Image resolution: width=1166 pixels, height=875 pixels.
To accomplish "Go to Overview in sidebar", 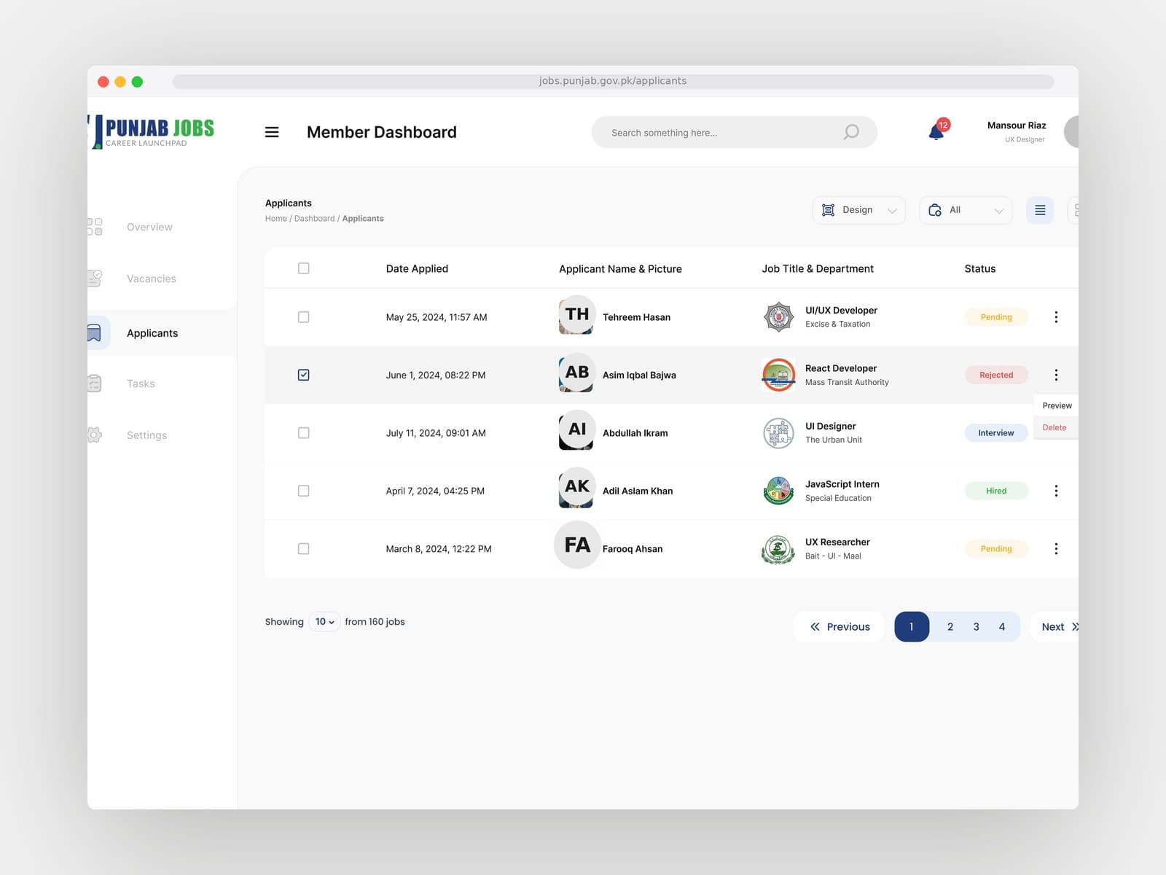I will (x=149, y=227).
